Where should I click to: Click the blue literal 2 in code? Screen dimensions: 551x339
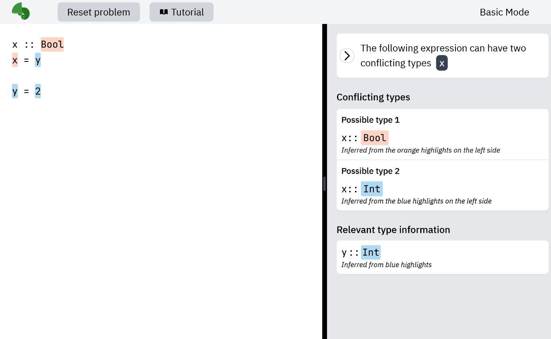pyautogui.click(x=38, y=91)
